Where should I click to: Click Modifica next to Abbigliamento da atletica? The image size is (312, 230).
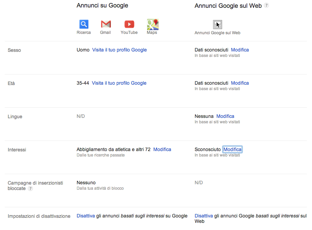click(x=162, y=149)
